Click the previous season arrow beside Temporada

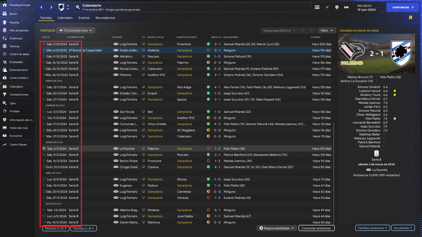point(303,31)
